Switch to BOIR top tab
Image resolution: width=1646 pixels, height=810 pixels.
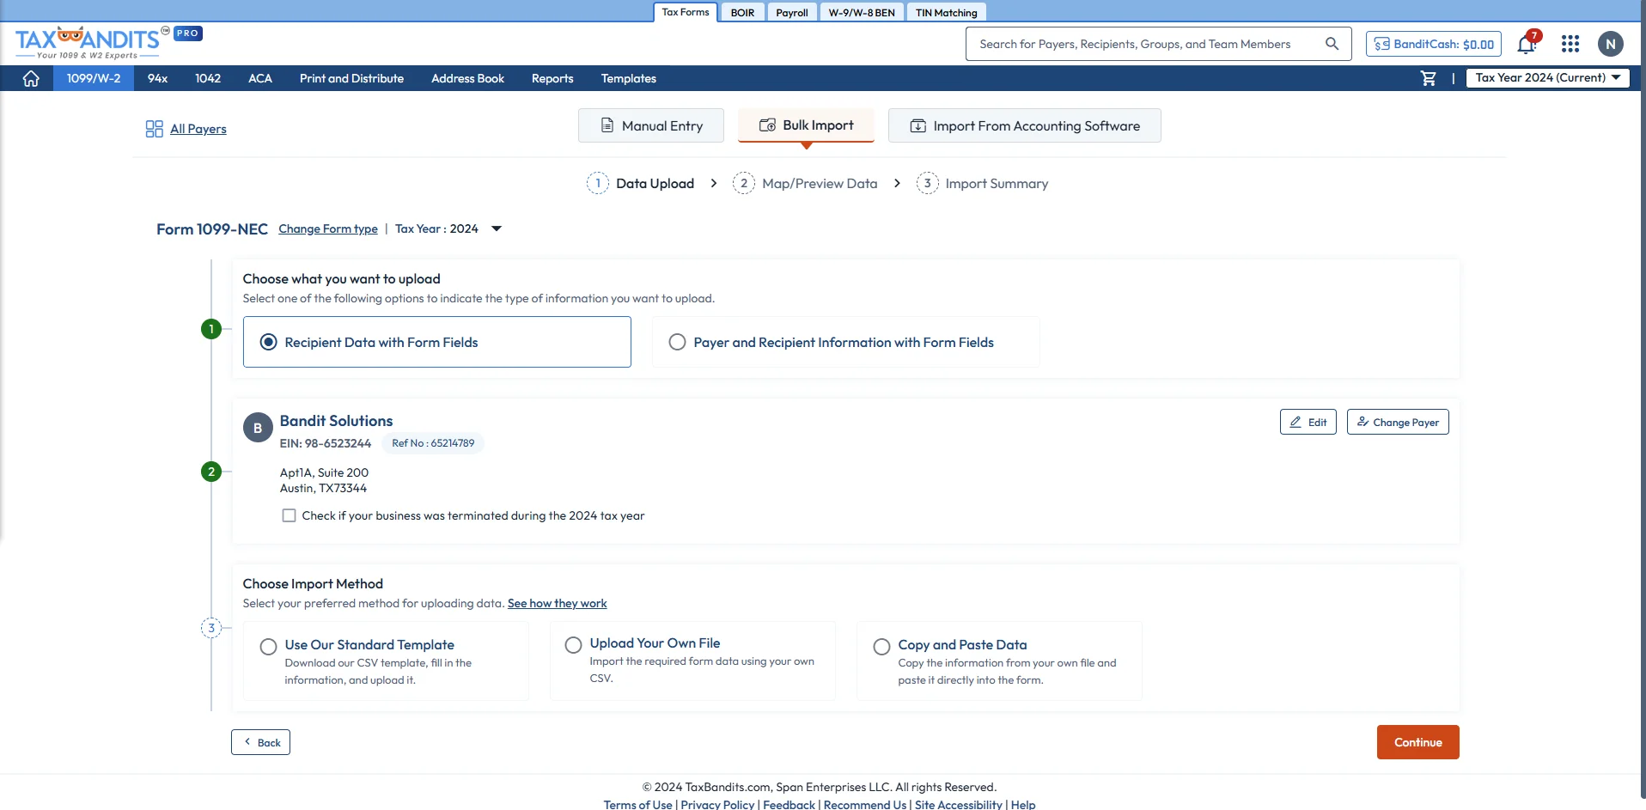742,13
